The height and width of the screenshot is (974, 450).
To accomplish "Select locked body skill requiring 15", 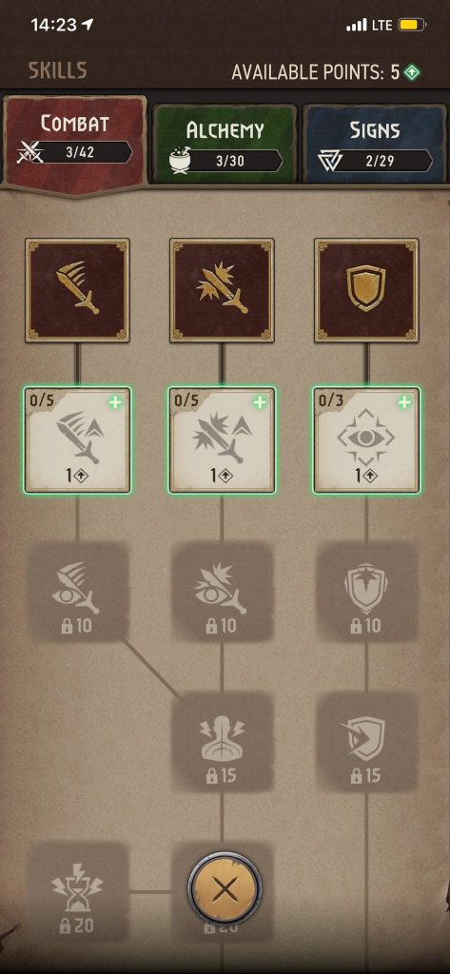I will click(x=222, y=742).
